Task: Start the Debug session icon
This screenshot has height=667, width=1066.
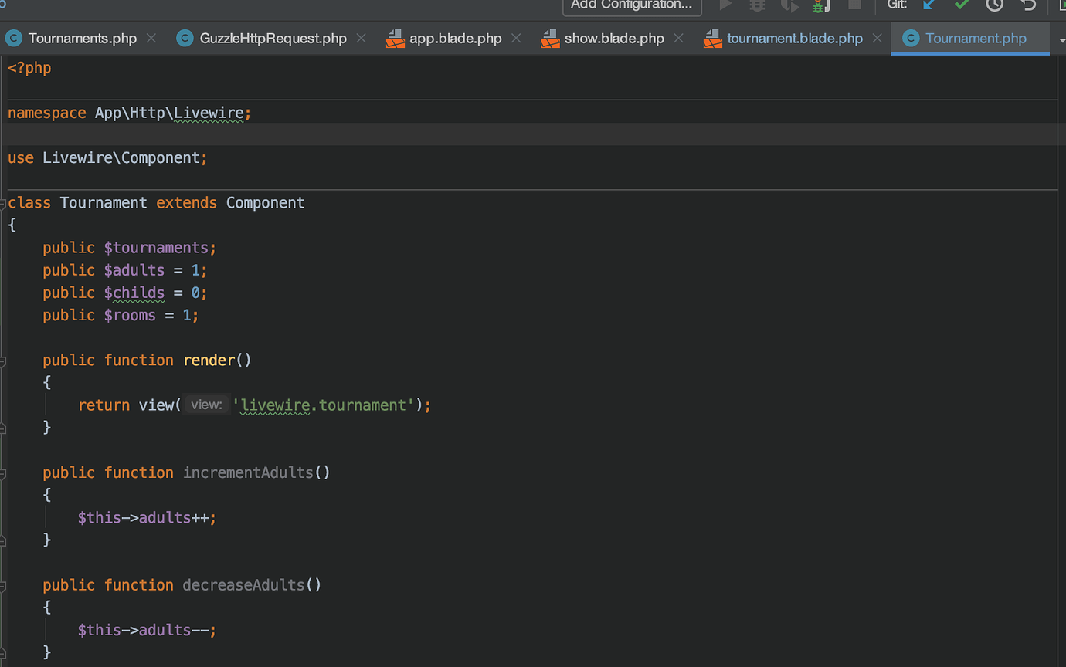Action: click(757, 5)
